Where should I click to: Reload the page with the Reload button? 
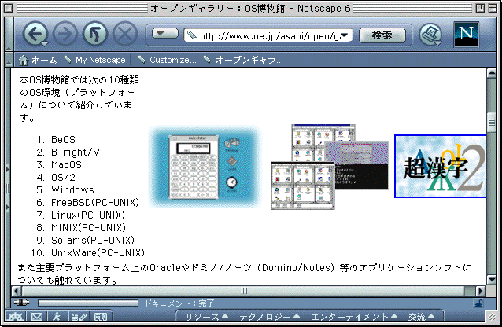tap(94, 34)
